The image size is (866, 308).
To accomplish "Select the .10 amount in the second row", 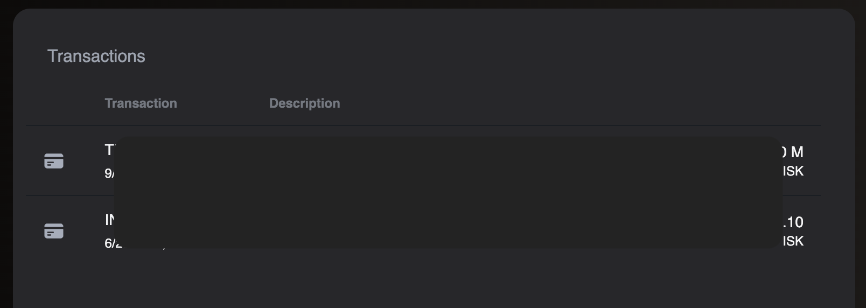I will [x=793, y=222].
